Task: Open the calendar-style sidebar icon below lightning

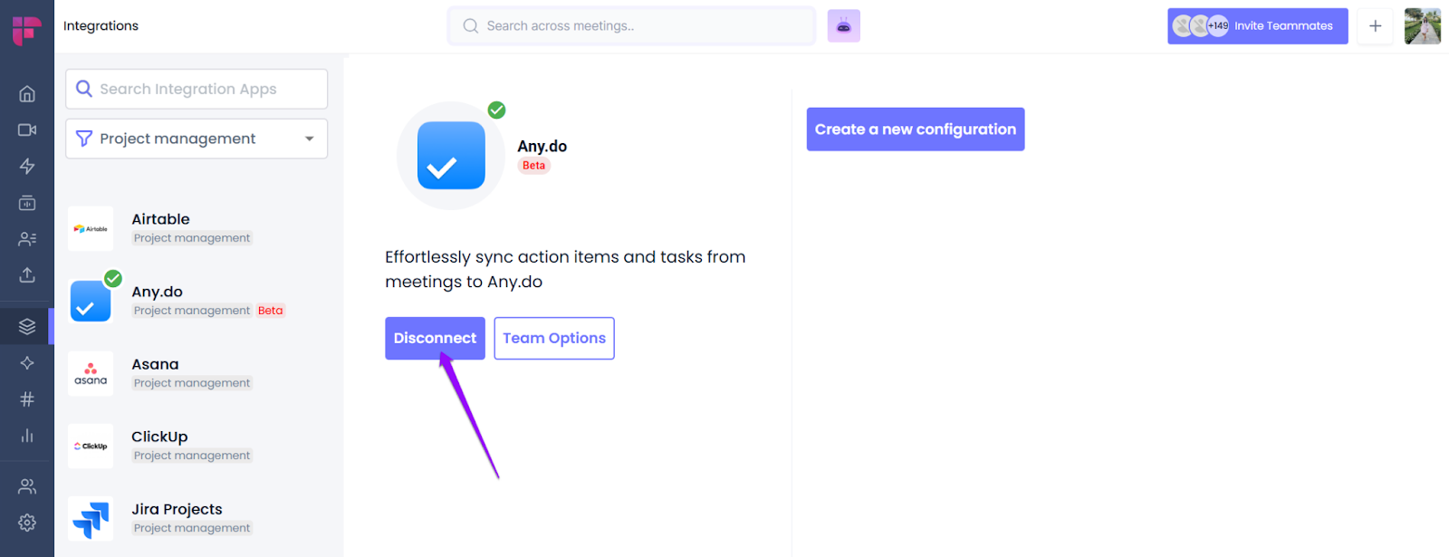Action: [27, 203]
